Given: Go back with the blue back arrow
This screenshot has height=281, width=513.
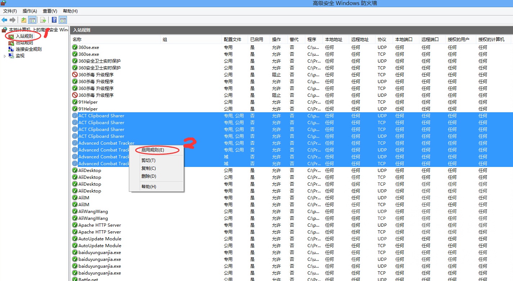Looking at the screenshot, I should click(4, 20).
